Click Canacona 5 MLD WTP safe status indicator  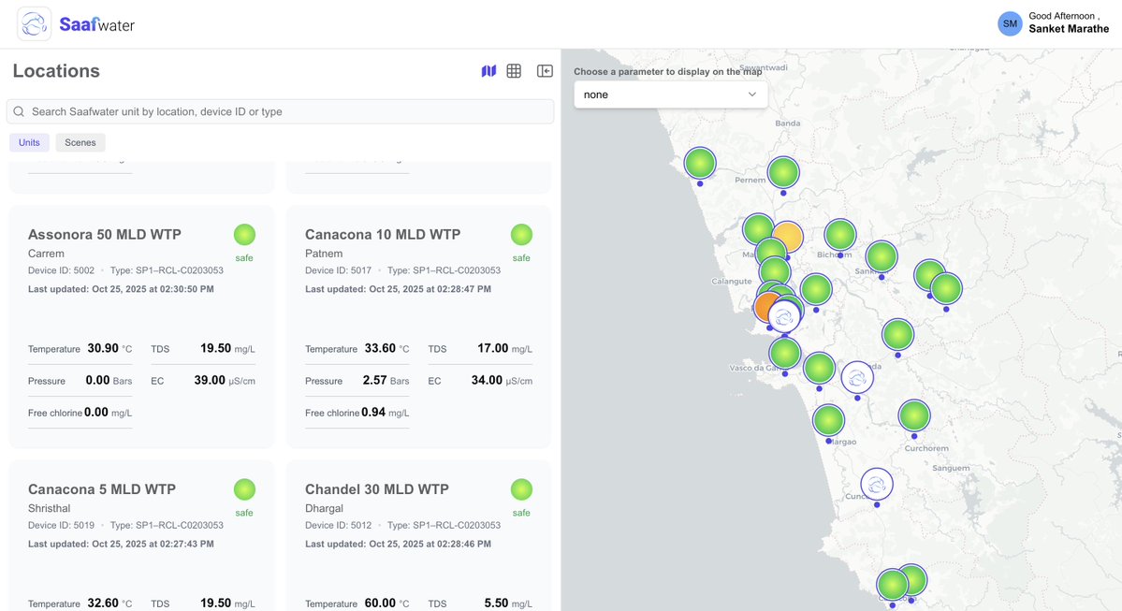coord(244,489)
